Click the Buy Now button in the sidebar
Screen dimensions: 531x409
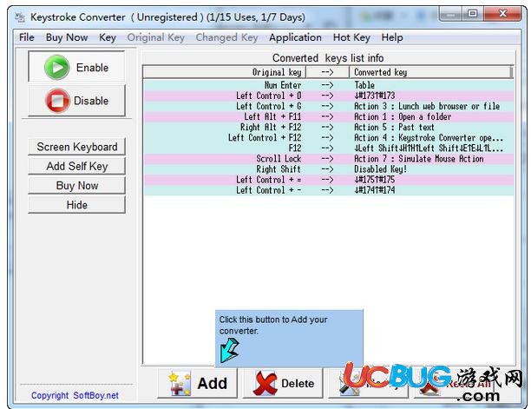tap(77, 185)
